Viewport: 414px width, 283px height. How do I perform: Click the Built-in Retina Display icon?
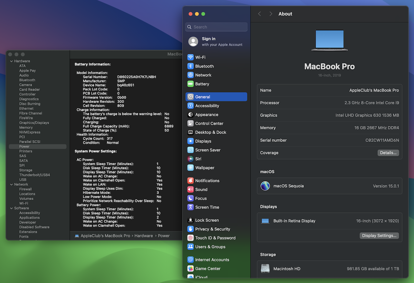(x=265, y=221)
